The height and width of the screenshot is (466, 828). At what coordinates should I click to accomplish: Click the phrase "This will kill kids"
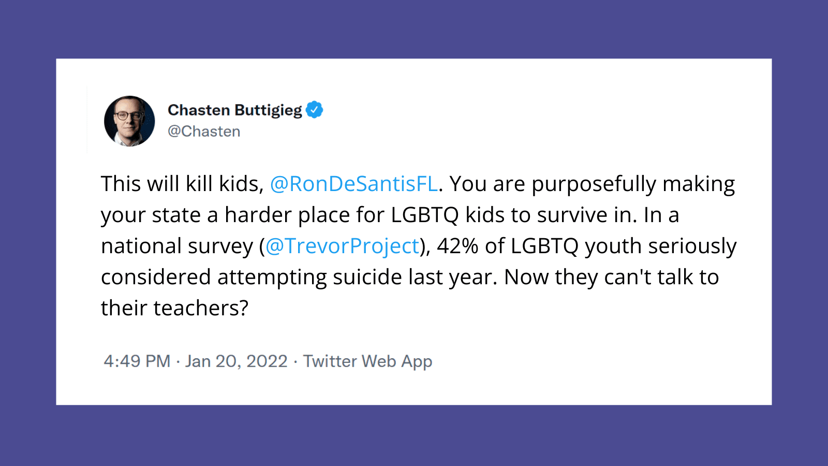click(x=181, y=184)
